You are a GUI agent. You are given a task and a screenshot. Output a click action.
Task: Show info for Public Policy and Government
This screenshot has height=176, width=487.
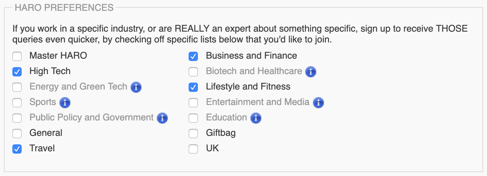click(x=162, y=118)
